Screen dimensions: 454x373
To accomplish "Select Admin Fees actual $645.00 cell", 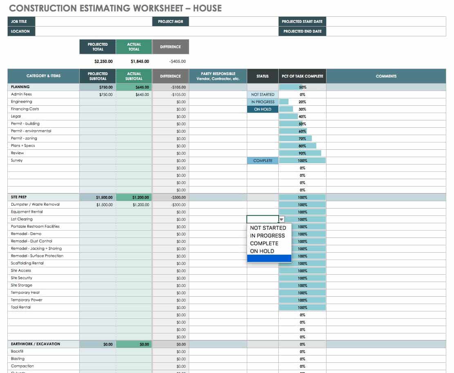I will pyautogui.click(x=134, y=95).
